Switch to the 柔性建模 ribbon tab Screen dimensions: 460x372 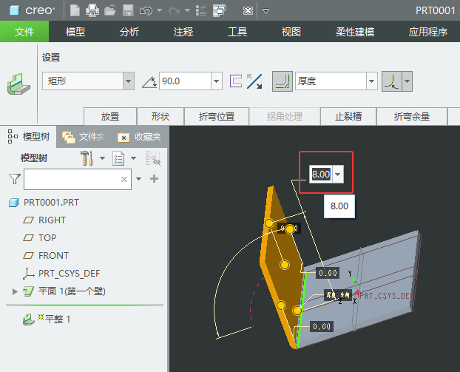355,32
